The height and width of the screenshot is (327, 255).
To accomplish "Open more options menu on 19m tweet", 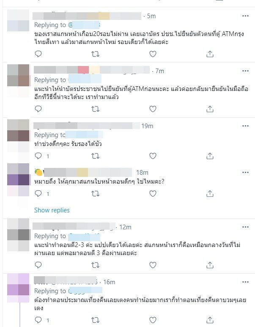I will coord(245,126).
